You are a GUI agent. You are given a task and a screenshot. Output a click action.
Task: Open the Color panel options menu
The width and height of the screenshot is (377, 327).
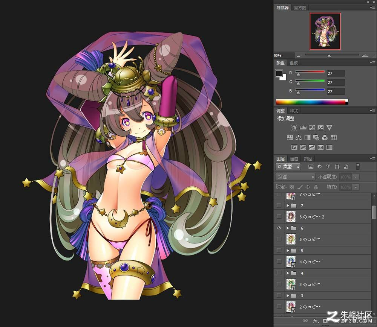(x=372, y=63)
